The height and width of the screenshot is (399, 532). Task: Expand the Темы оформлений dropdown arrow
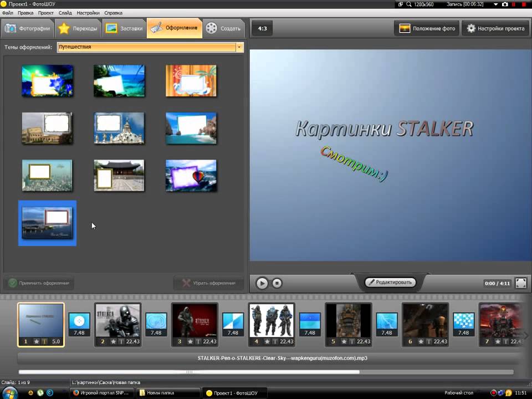click(x=239, y=47)
